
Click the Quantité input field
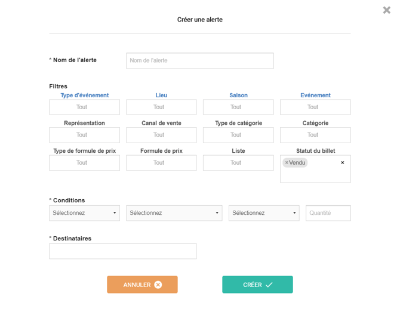click(x=328, y=213)
